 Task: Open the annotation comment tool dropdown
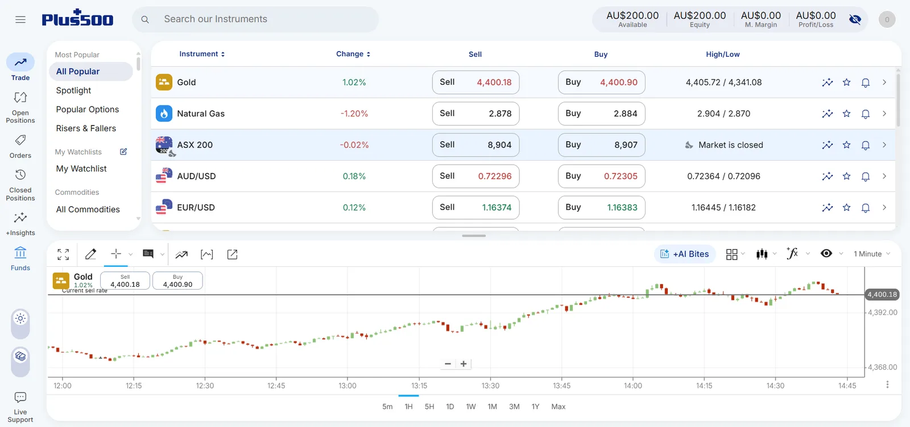point(162,254)
